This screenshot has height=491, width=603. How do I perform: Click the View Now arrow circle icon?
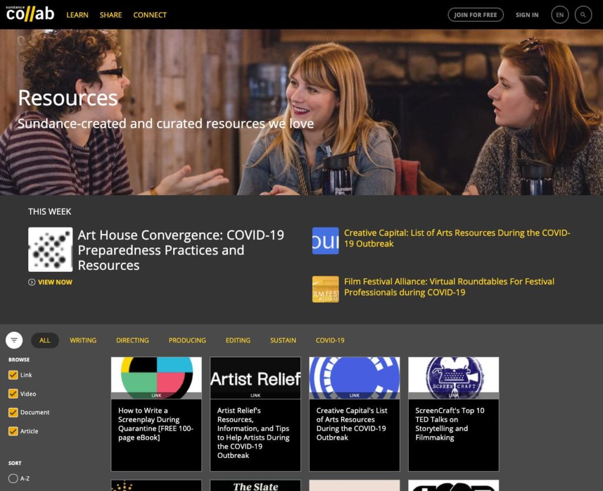(32, 282)
